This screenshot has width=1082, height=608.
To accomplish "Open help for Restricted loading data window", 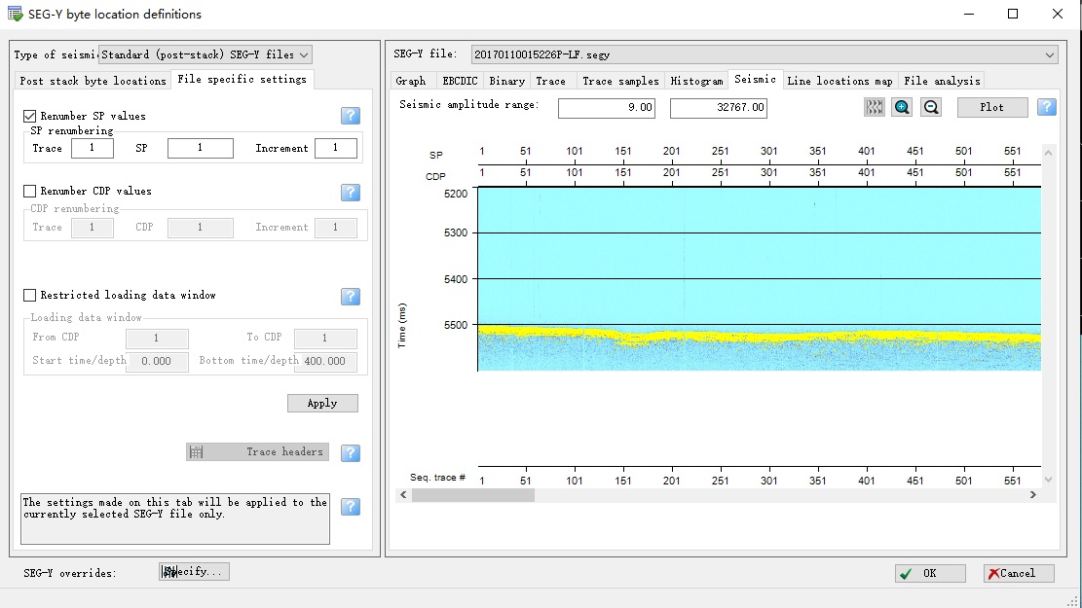I will pyautogui.click(x=351, y=297).
